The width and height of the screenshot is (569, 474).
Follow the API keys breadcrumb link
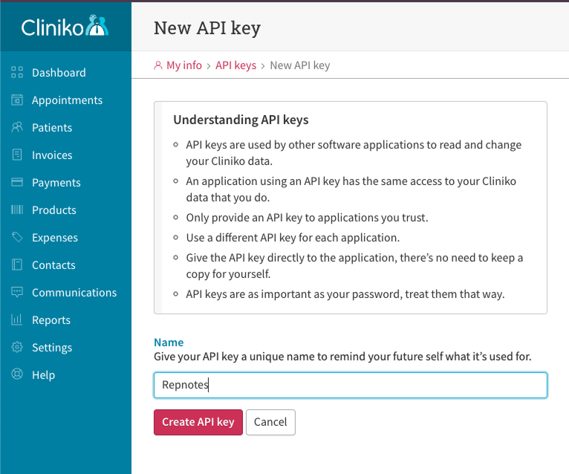coord(236,65)
